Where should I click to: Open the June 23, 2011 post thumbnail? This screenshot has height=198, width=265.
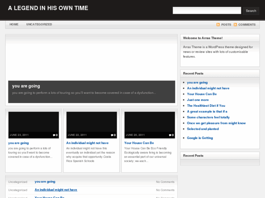(34, 125)
